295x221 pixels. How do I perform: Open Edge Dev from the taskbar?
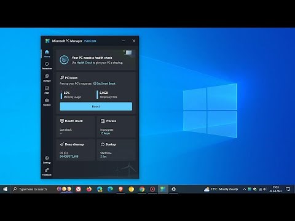(100, 189)
